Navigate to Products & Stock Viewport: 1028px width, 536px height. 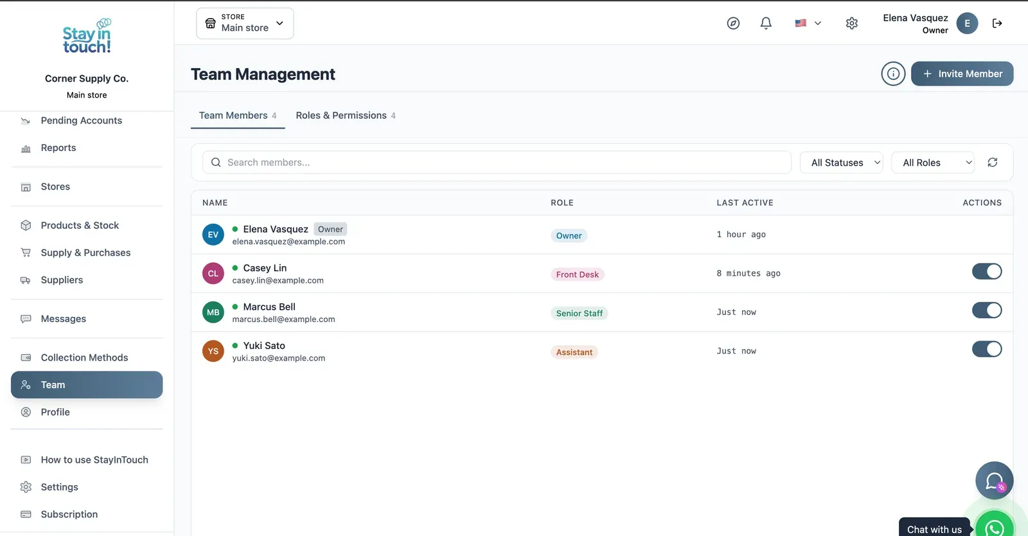click(x=87, y=226)
